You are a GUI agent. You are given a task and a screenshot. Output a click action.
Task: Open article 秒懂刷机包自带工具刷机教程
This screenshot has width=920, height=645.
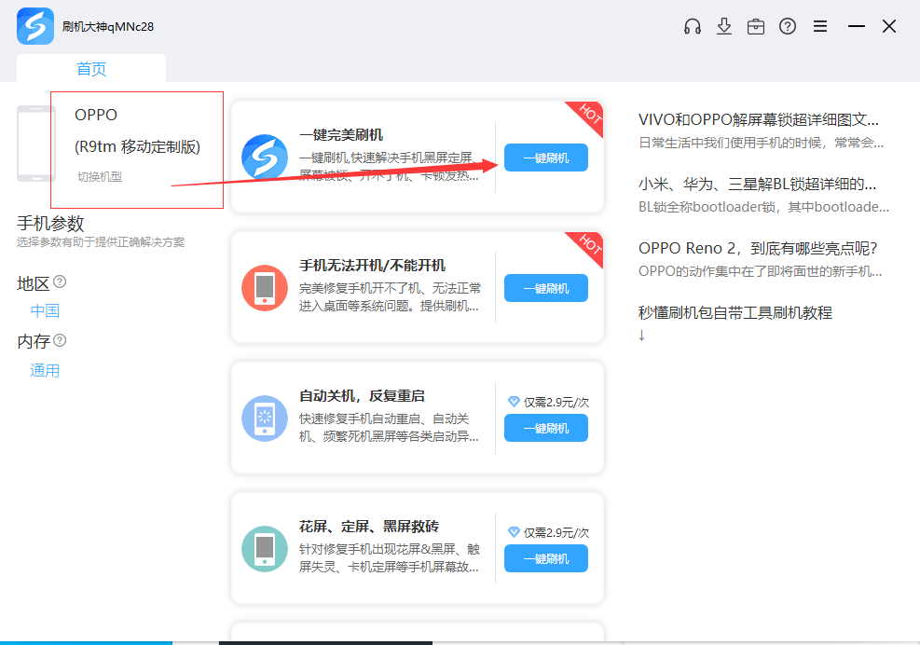pyautogui.click(x=735, y=312)
